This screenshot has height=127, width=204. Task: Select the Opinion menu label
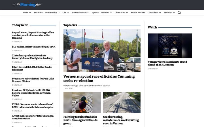[105, 13]
